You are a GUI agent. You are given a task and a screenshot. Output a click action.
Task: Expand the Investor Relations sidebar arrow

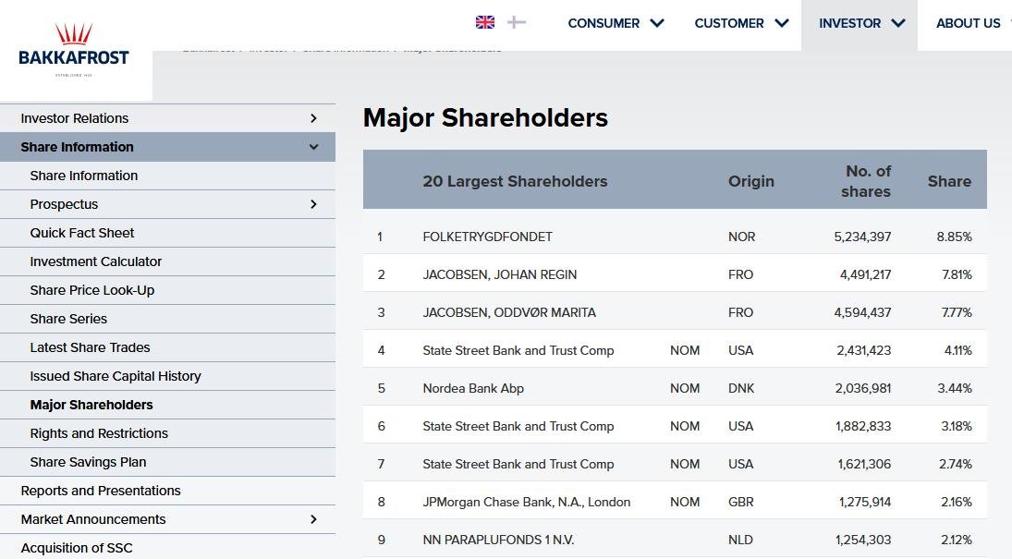313,118
